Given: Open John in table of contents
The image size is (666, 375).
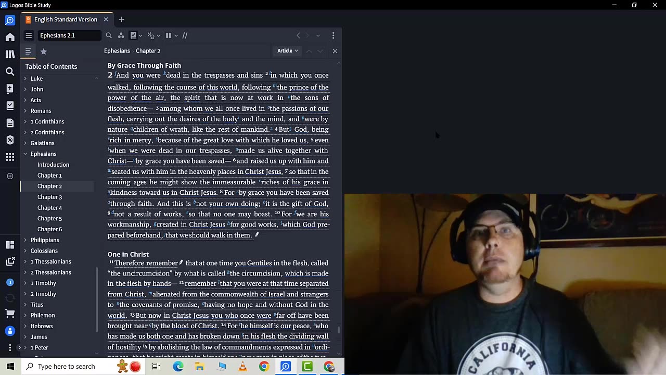Looking at the screenshot, I should click(37, 89).
